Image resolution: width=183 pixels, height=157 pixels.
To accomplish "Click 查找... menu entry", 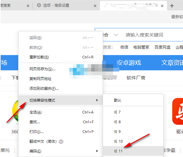I will click(61, 122).
